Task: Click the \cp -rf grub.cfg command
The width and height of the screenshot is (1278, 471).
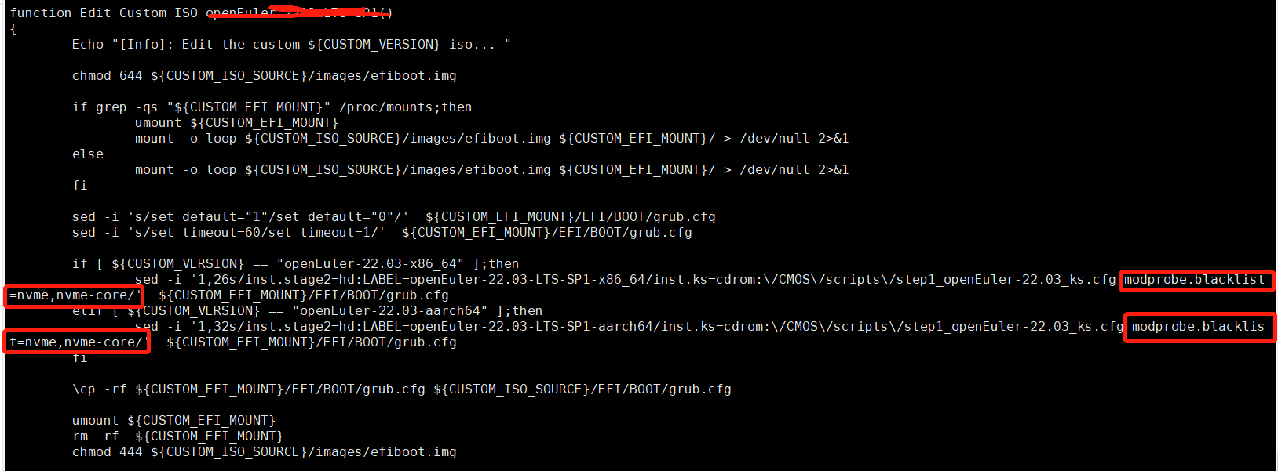Action: 401,389
